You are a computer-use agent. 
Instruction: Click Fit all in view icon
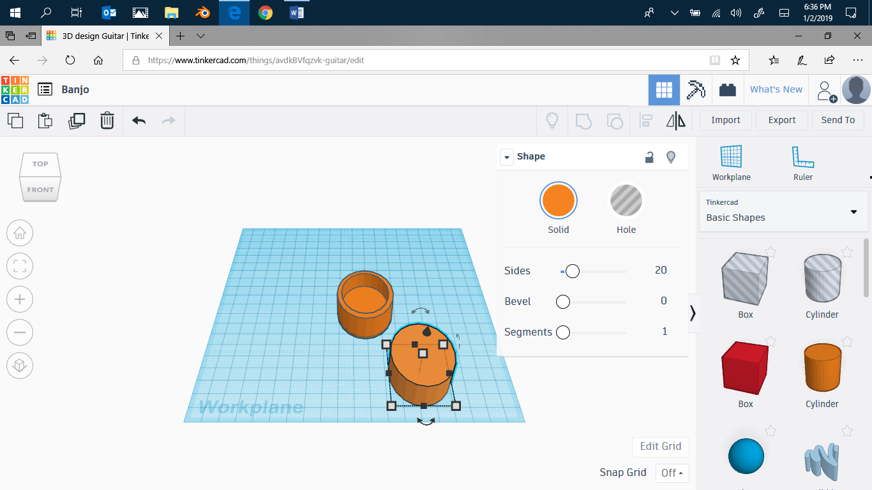[x=20, y=266]
